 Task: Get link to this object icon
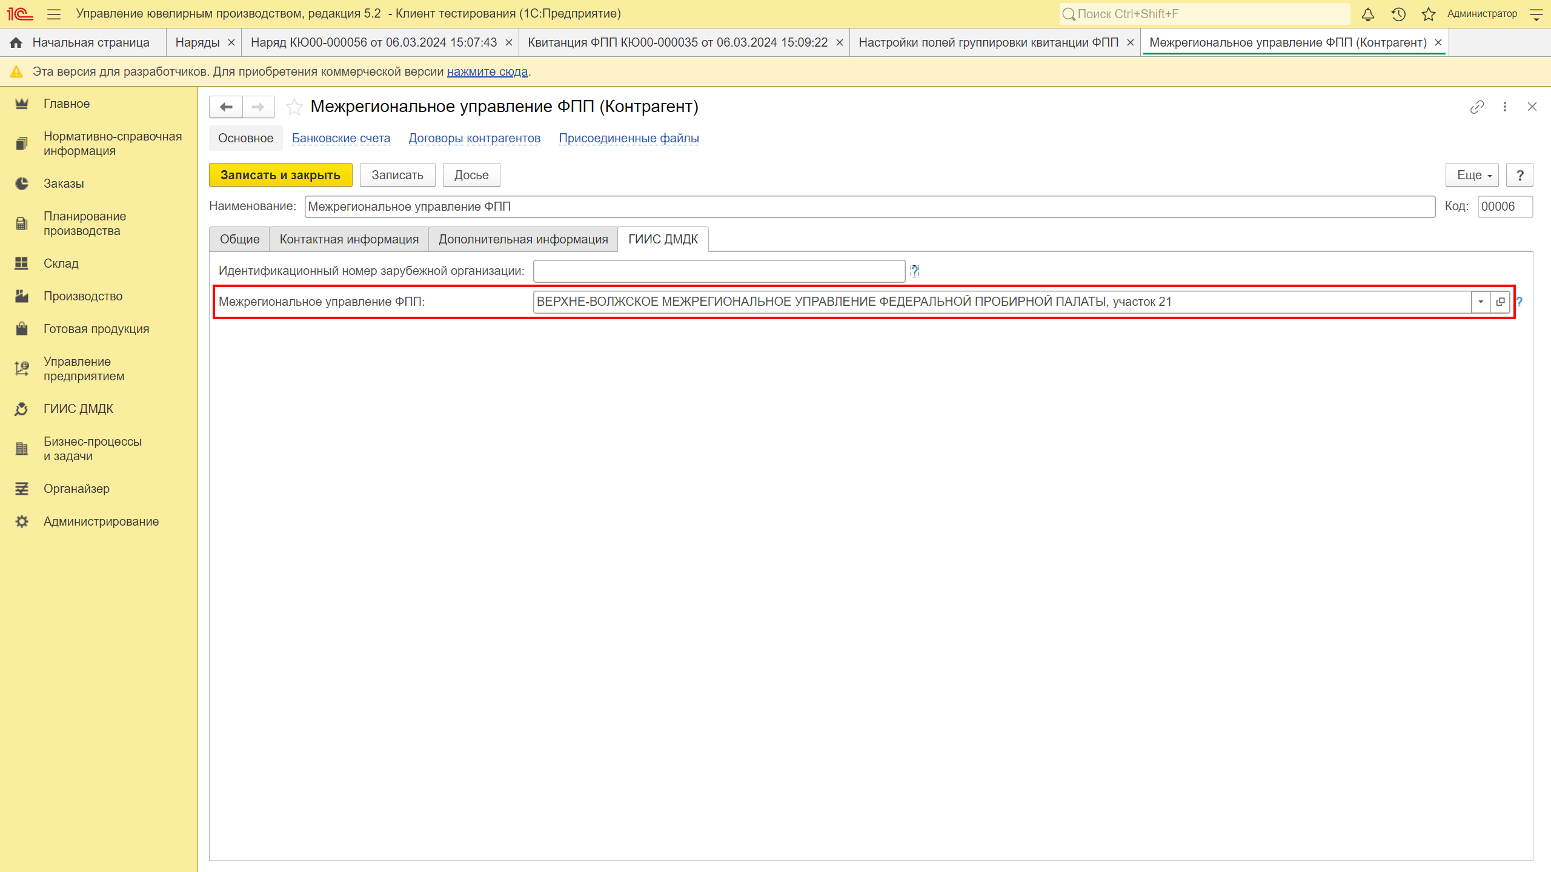[1477, 107]
